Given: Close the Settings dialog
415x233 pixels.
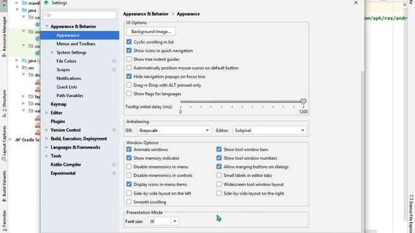Looking at the screenshot, I should (x=356, y=3).
